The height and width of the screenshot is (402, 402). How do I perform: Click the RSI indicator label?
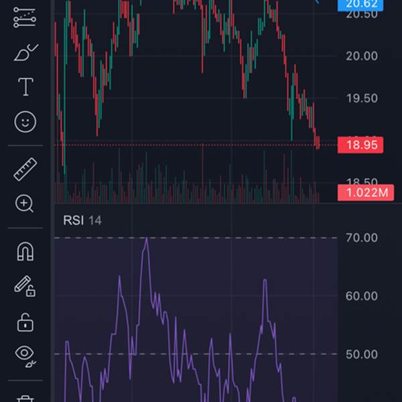[72, 220]
